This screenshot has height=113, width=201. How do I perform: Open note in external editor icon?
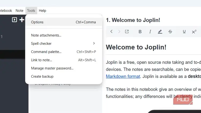click(127, 32)
